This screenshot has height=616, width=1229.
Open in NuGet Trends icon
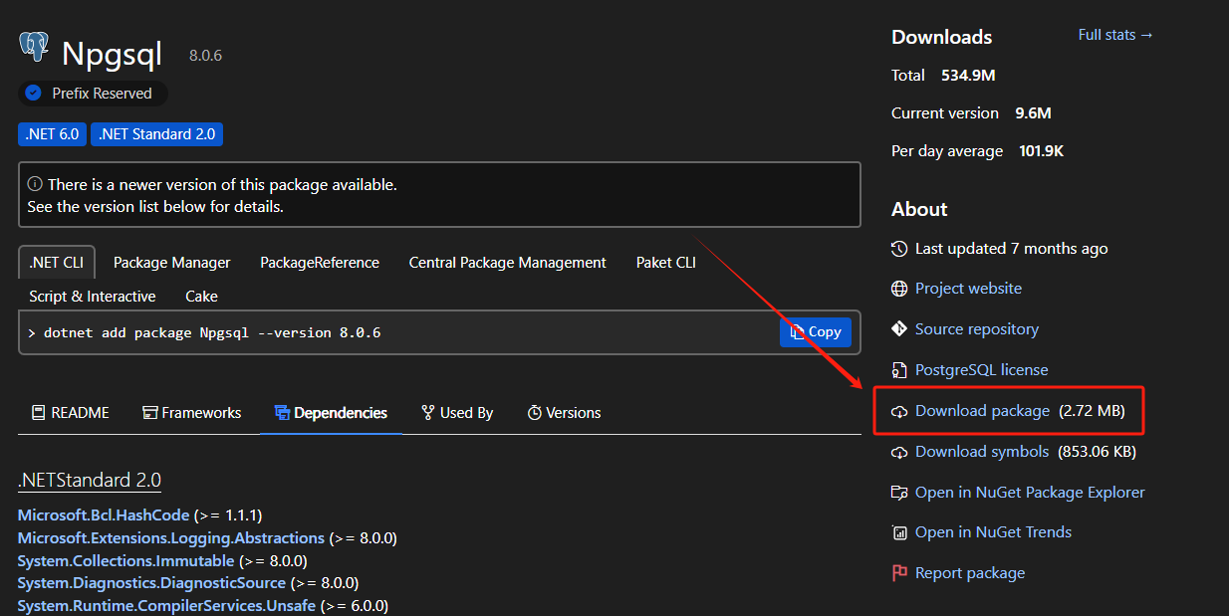pos(897,531)
